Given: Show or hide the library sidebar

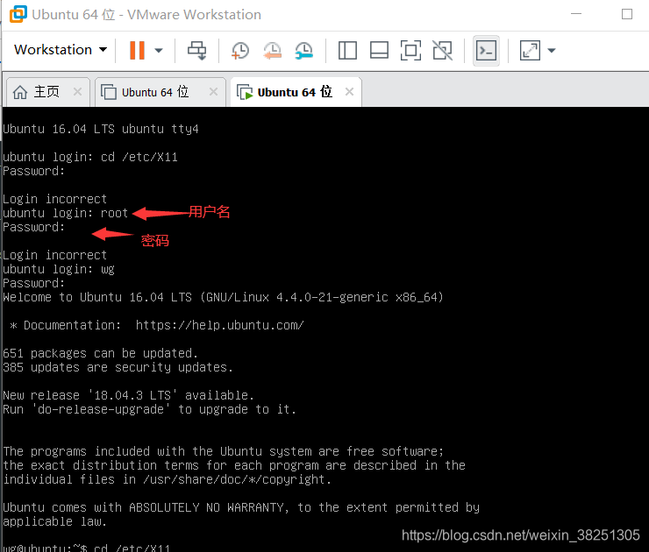Looking at the screenshot, I should [347, 51].
